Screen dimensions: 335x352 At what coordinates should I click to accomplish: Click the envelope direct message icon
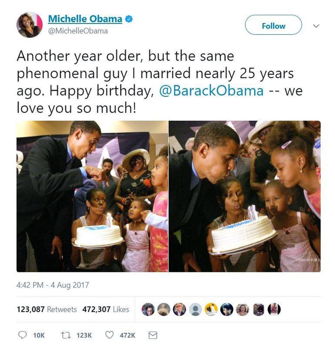tap(153, 335)
